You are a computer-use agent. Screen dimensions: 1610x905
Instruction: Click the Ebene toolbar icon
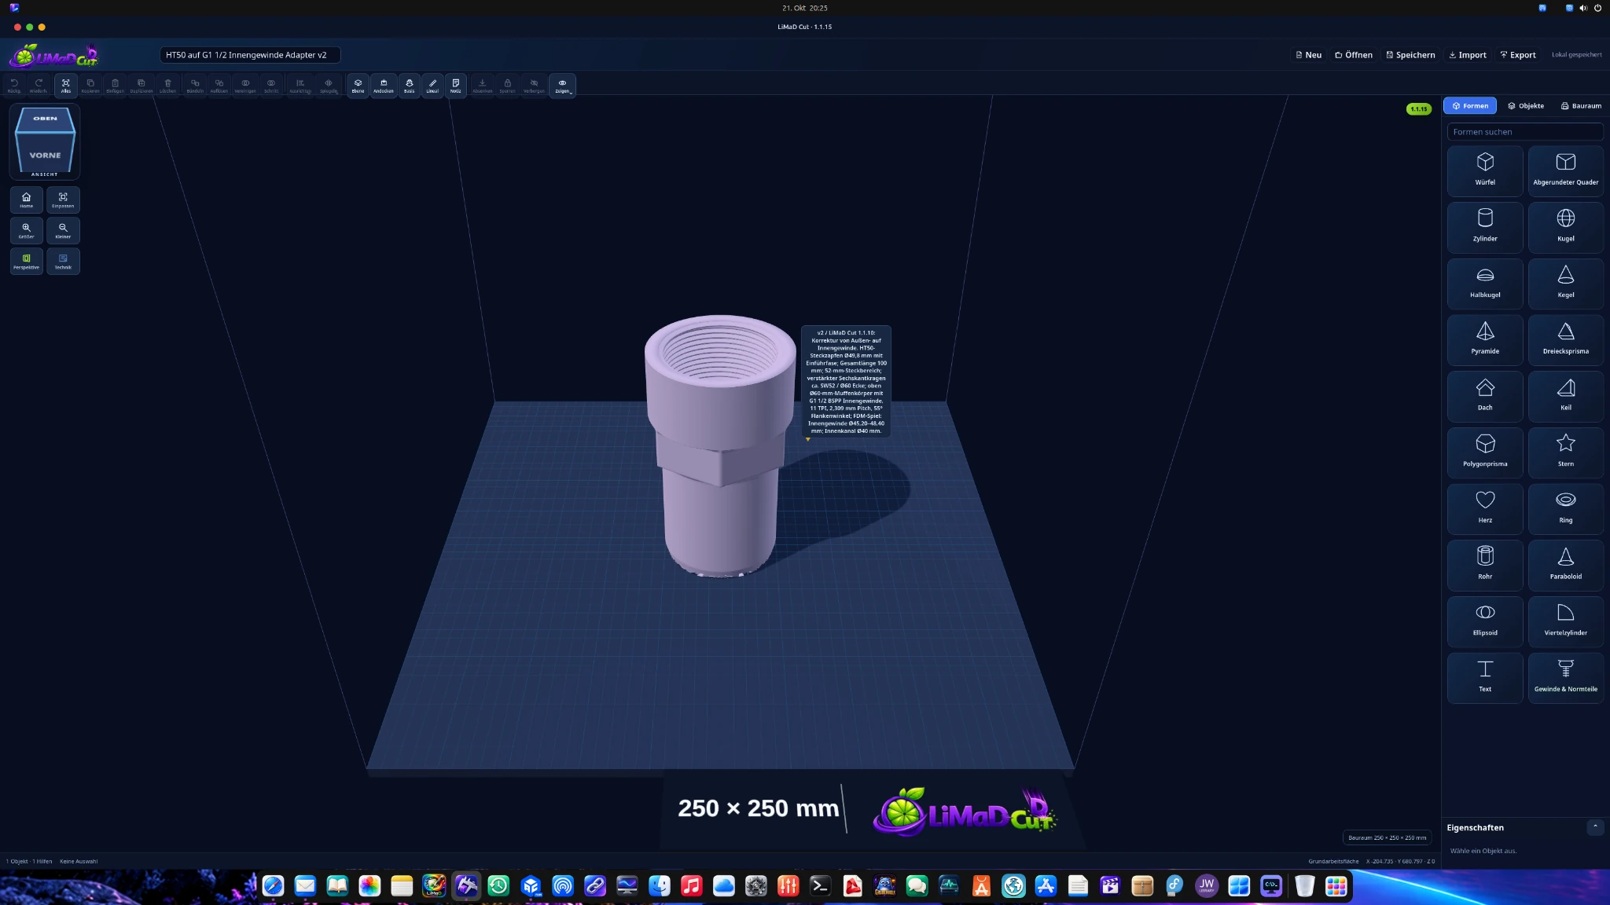click(358, 85)
